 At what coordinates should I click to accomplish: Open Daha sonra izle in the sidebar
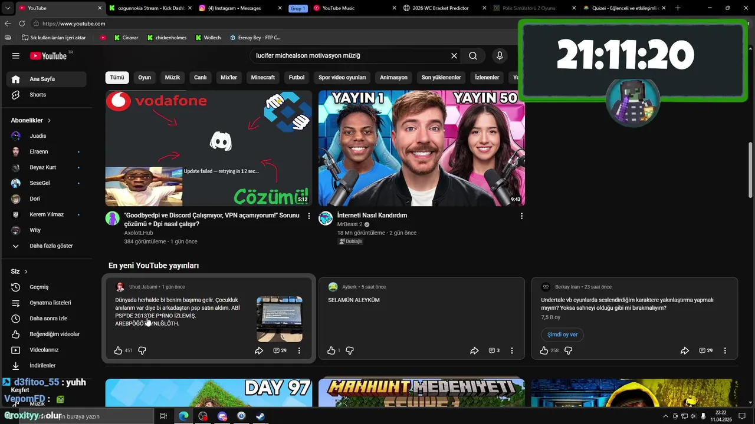(47, 319)
